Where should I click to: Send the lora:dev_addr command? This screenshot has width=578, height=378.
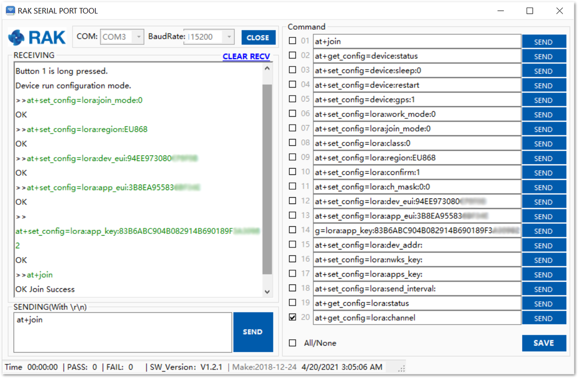click(544, 245)
